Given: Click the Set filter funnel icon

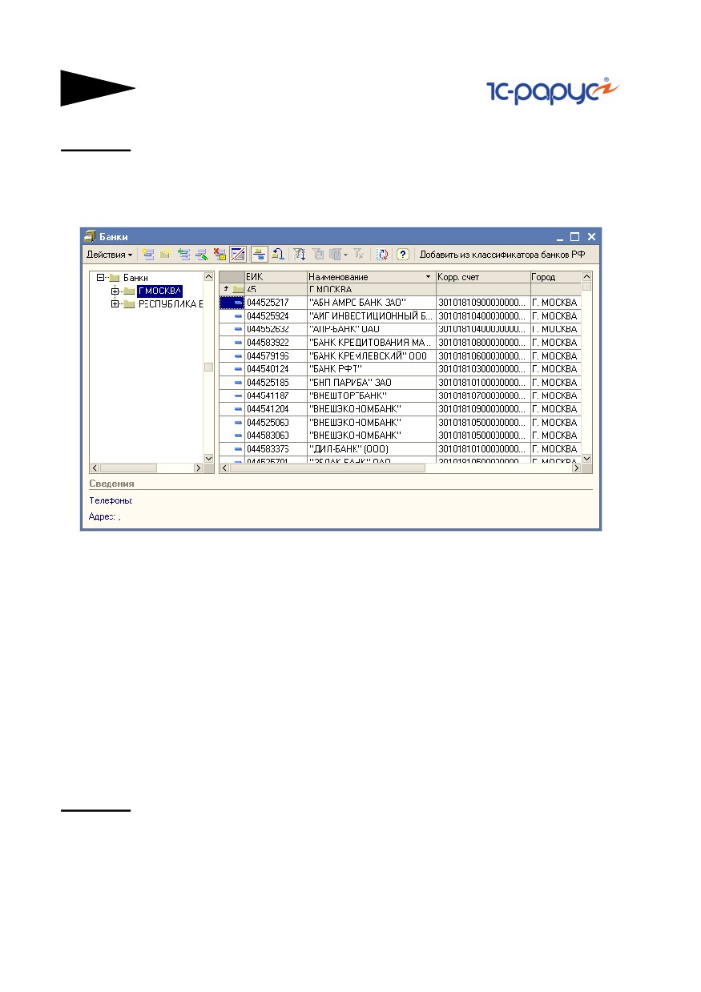Looking at the screenshot, I should 300,255.
